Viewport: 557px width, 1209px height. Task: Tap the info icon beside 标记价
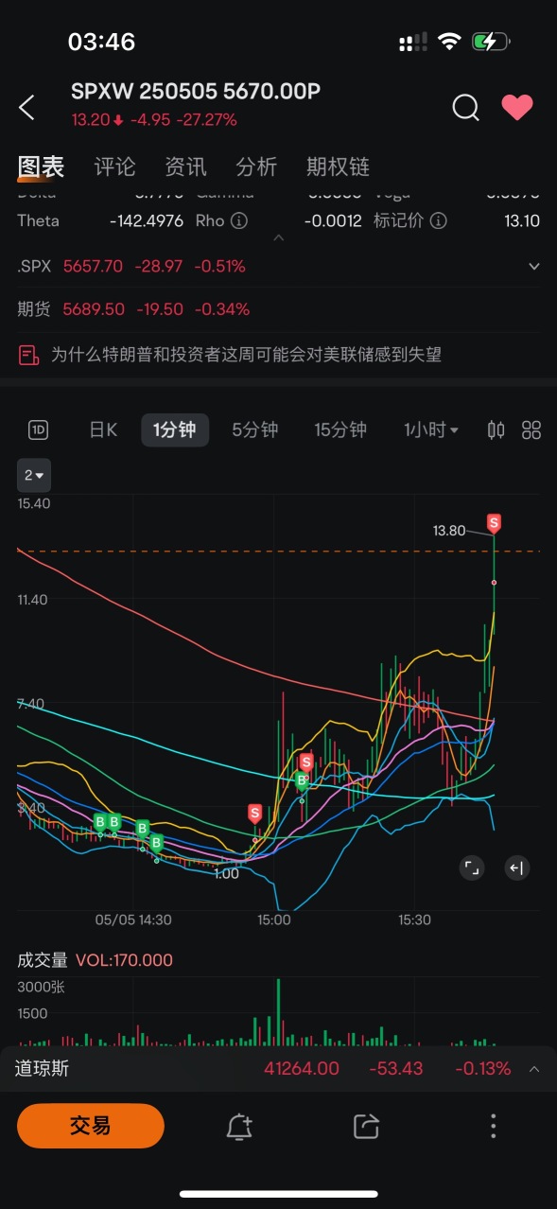(438, 220)
